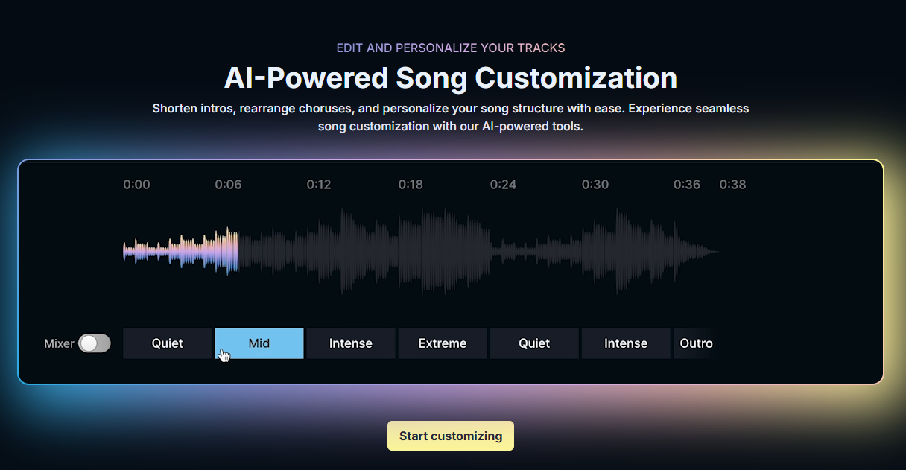Select the second Quiet section
The height and width of the screenshot is (470, 906).
(533, 343)
